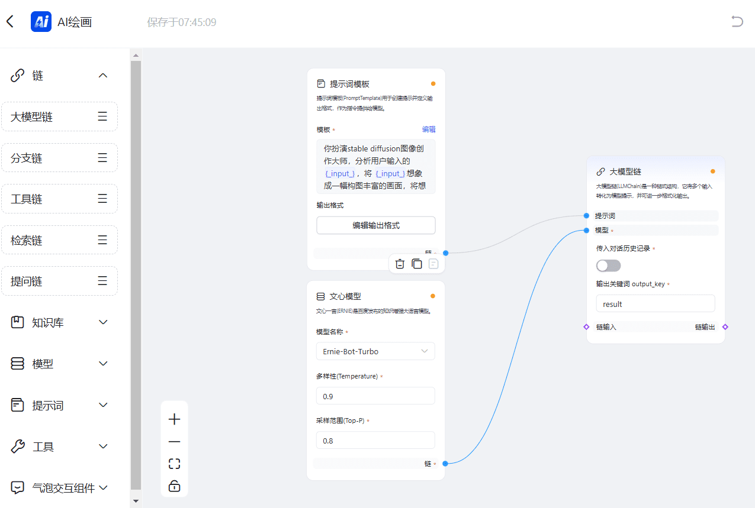Select the 分支链 sidebar item
This screenshot has width=755, height=508.
pos(59,158)
